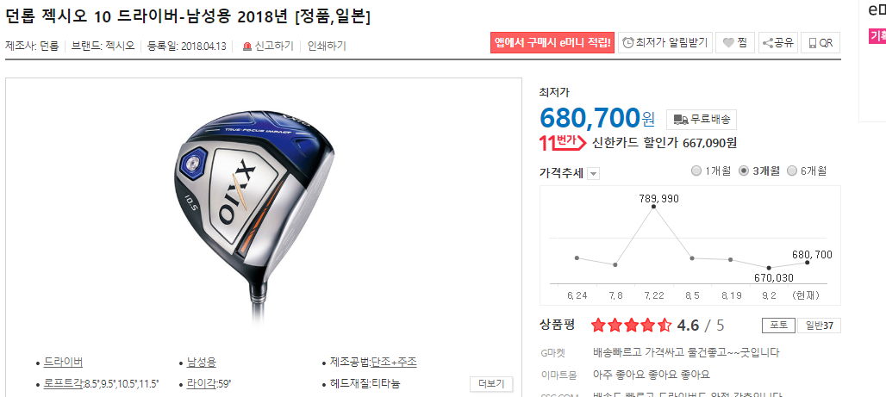
Task: Click the heart 찜 wishlist icon
Action: [728, 43]
